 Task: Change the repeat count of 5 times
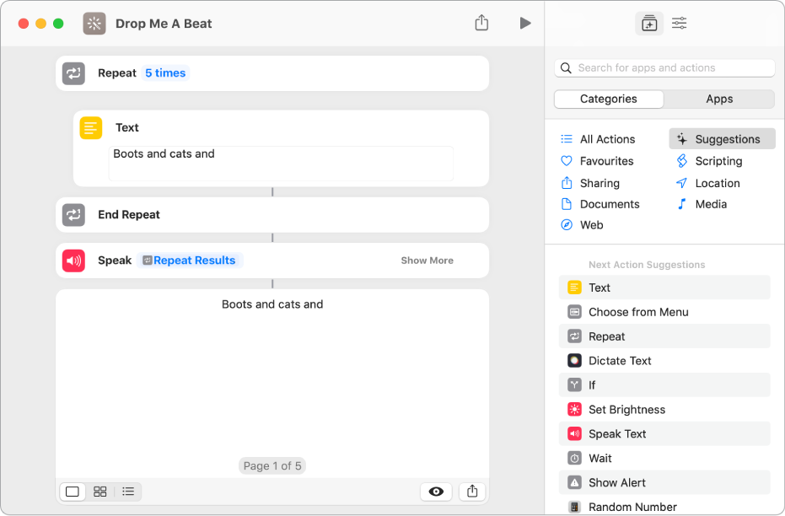coord(165,73)
